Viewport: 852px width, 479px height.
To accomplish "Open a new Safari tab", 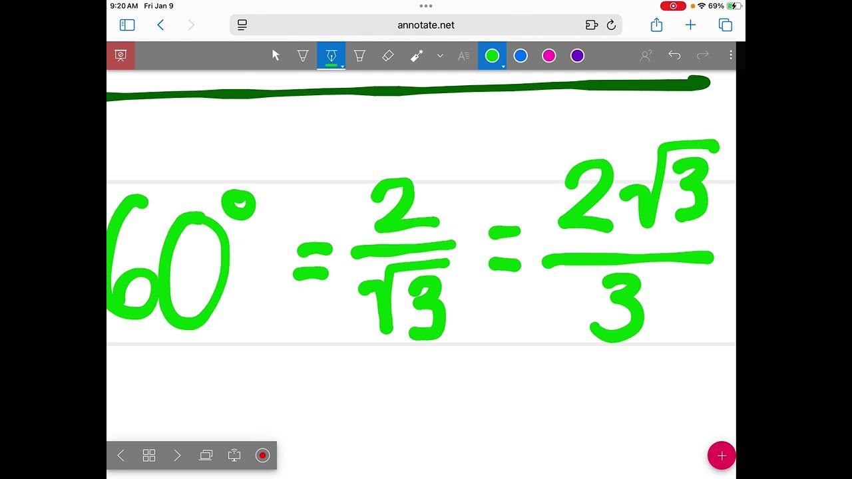I will click(690, 25).
